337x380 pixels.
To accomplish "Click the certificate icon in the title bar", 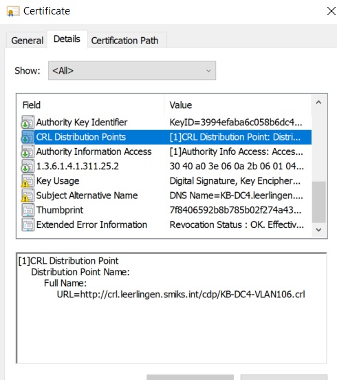I will (13, 12).
